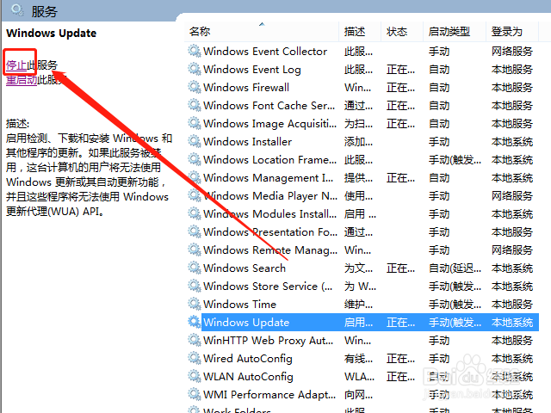
Task: Click the gear icon of Windows Event Log
Action: click(x=195, y=69)
